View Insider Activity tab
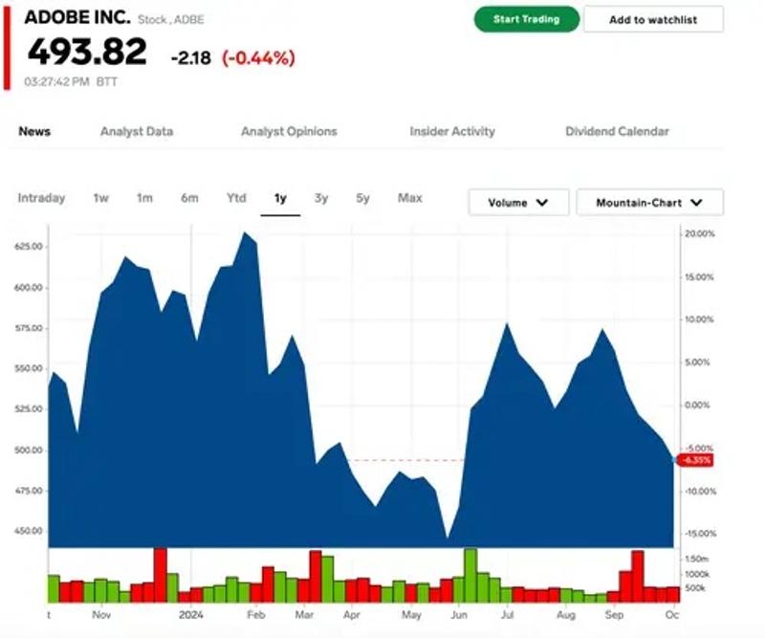Screen dimensions: 765x638 [452, 131]
